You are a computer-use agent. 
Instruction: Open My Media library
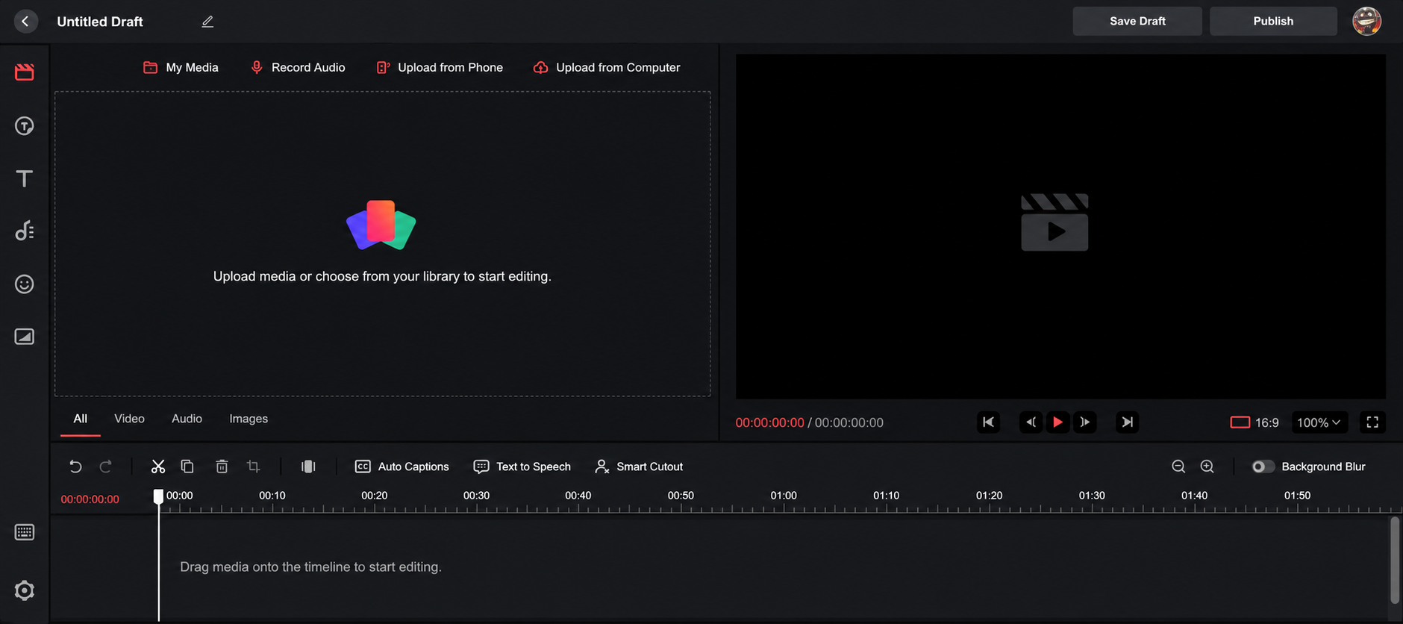point(181,67)
